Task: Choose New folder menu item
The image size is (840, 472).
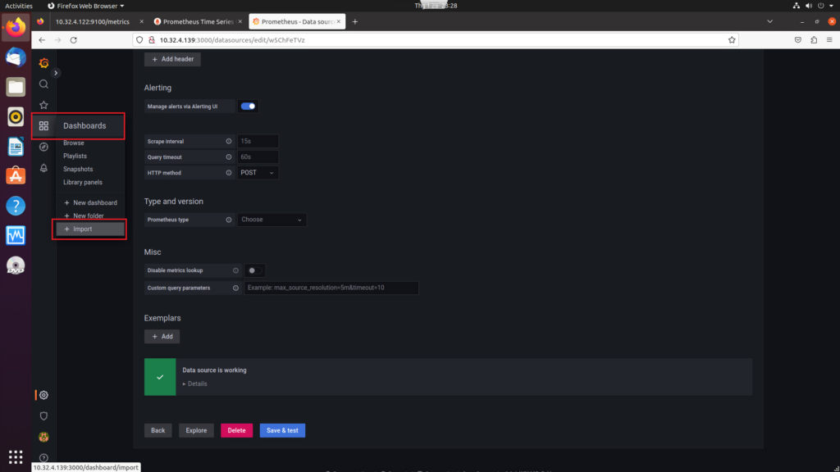Action: (84, 216)
